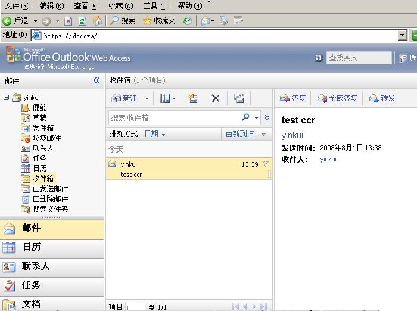
Task: Change sort by 日期 dropdown
Action: click(x=155, y=134)
